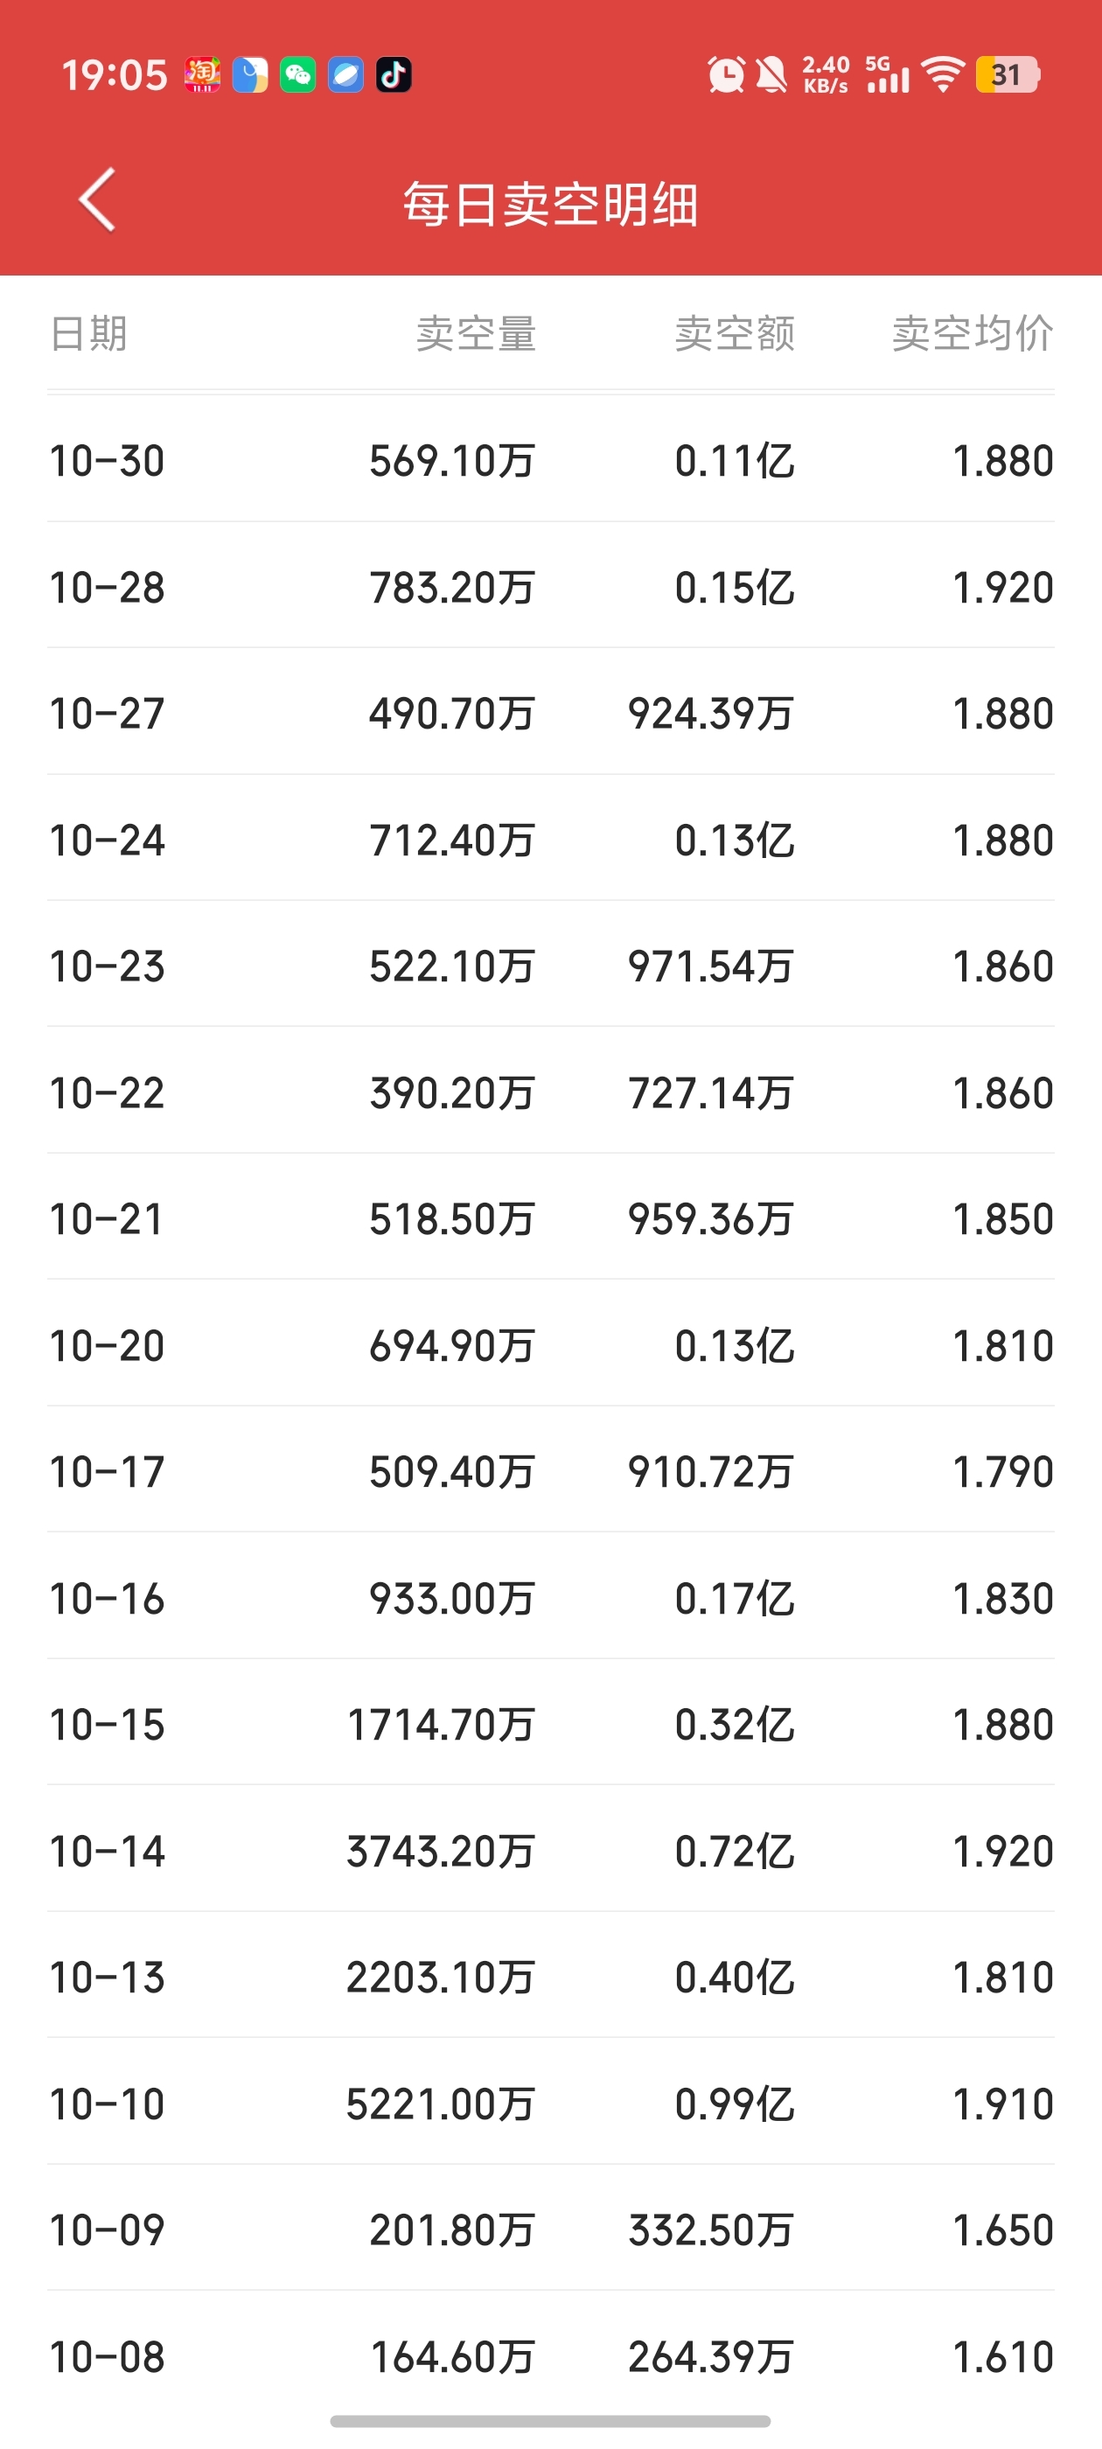1102x2449 pixels.
Task: Tap the 10-09 average price 1.650
Action: pyautogui.click(x=1003, y=2230)
